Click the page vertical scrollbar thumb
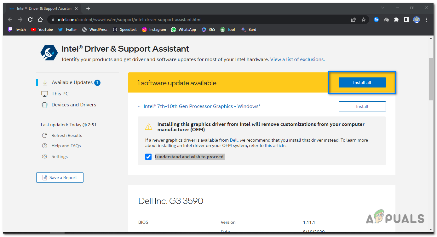Image resolution: width=437 pixels, height=237 pixels. click(431, 79)
